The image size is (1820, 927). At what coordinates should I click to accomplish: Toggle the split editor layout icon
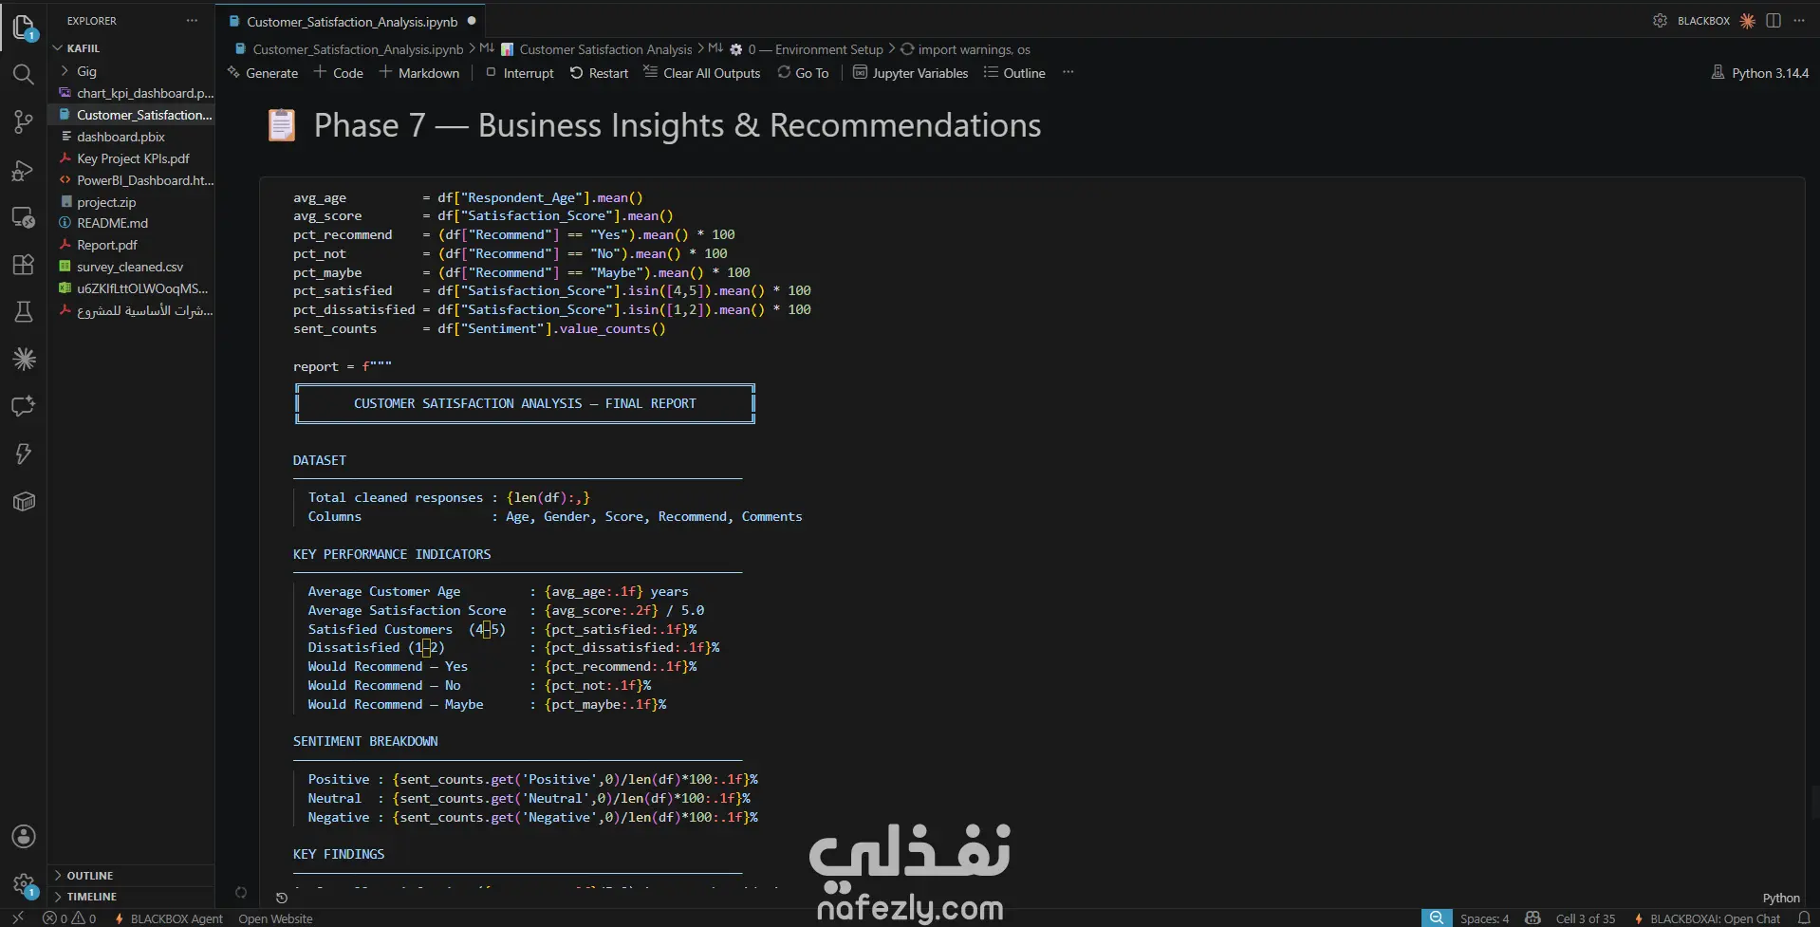pyautogui.click(x=1774, y=21)
